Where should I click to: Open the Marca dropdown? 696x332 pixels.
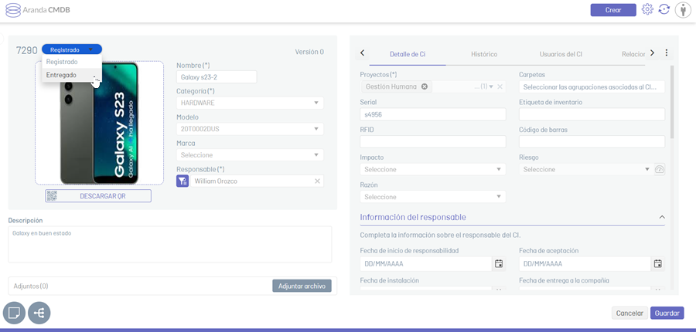coord(250,155)
